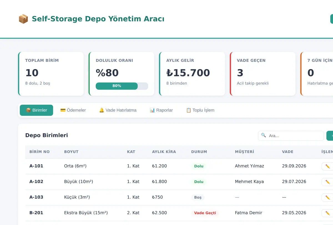Image resolution: width=333 pixels, height=225 pixels.
Task: Click the Depo Birimleri heading
Action: [x=47, y=135]
